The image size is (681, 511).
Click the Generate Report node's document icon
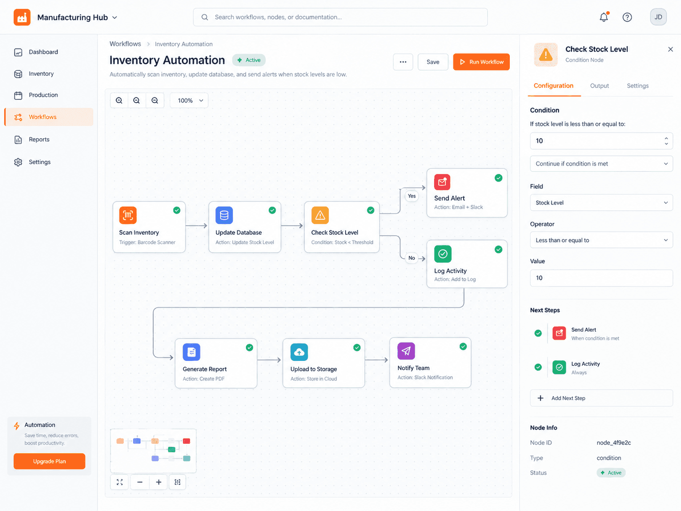[191, 352]
